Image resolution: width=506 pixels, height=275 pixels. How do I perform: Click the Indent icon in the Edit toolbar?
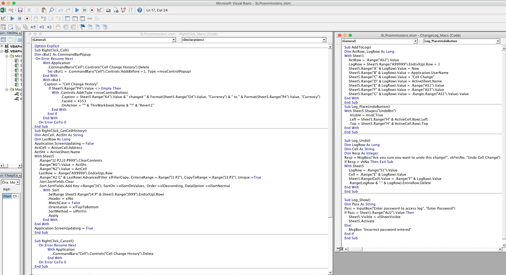click(42, 27)
